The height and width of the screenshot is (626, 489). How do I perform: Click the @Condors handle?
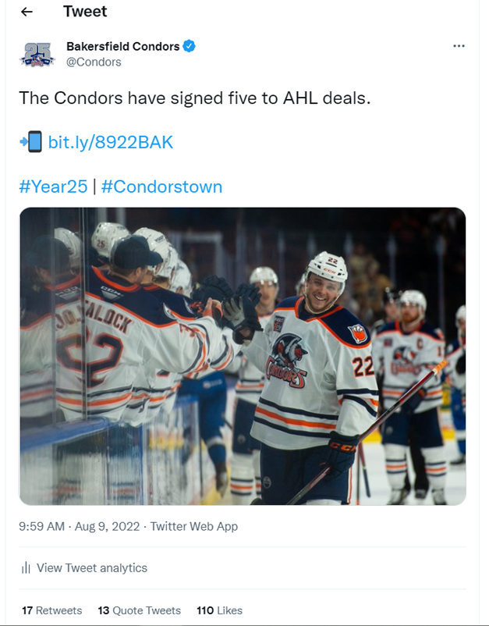94,62
